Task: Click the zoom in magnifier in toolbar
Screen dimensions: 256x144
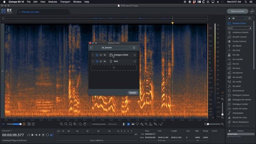Action: pyautogui.click(x=61, y=124)
